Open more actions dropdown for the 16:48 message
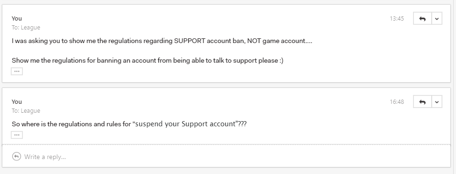Image resolution: width=456 pixels, height=174 pixels. coord(437,102)
